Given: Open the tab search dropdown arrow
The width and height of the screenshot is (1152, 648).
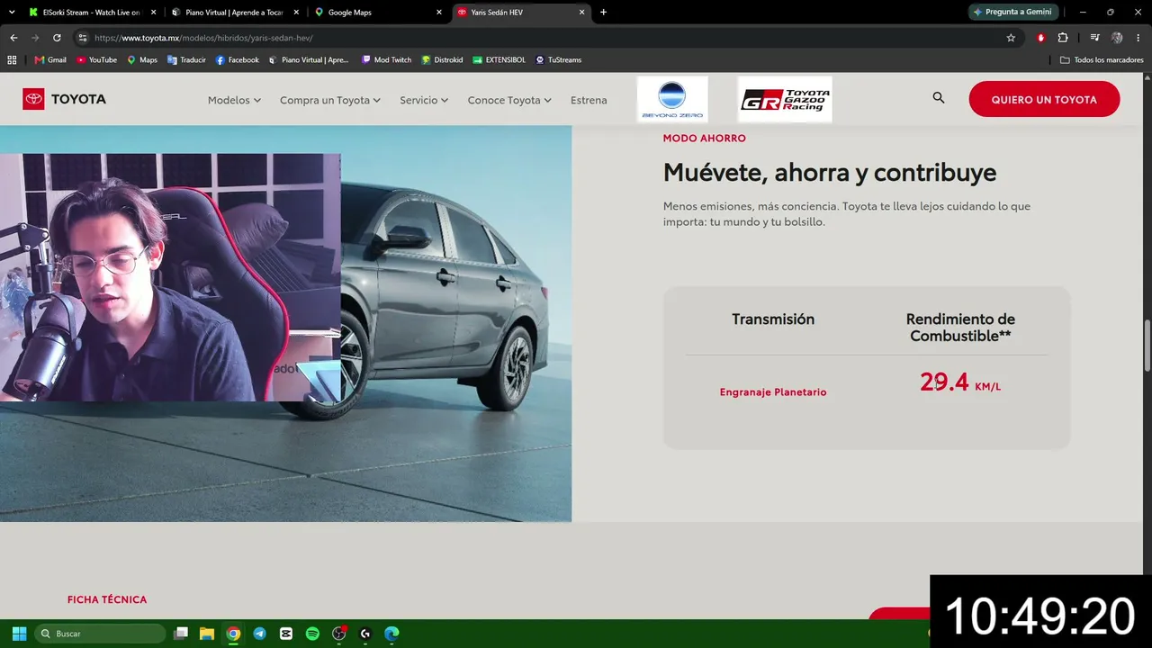Looking at the screenshot, I should pos(13,13).
